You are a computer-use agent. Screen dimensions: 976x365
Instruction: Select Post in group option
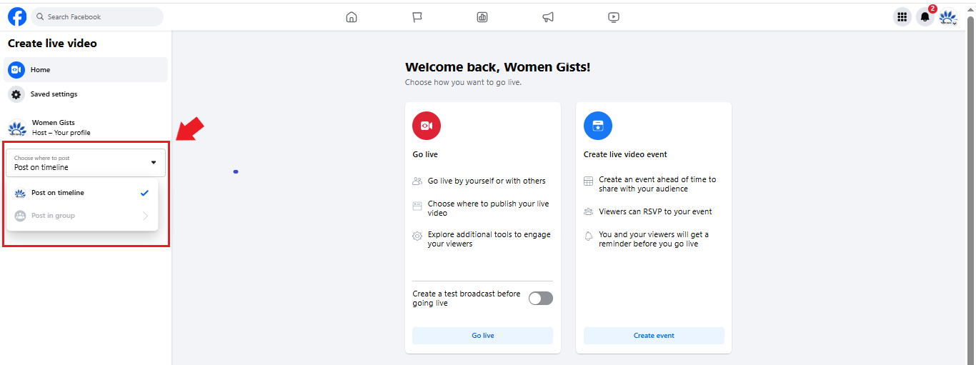tap(82, 216)
